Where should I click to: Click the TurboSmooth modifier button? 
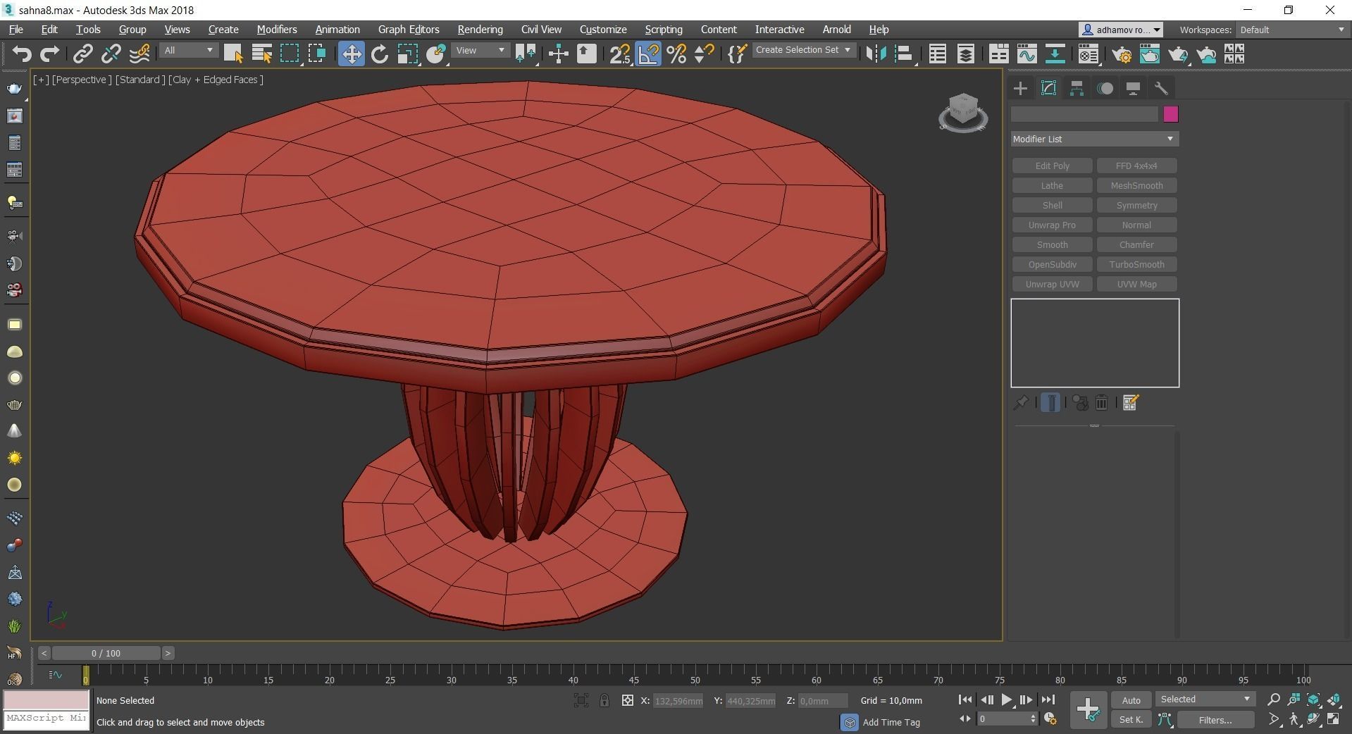[x=1136, y=264]
